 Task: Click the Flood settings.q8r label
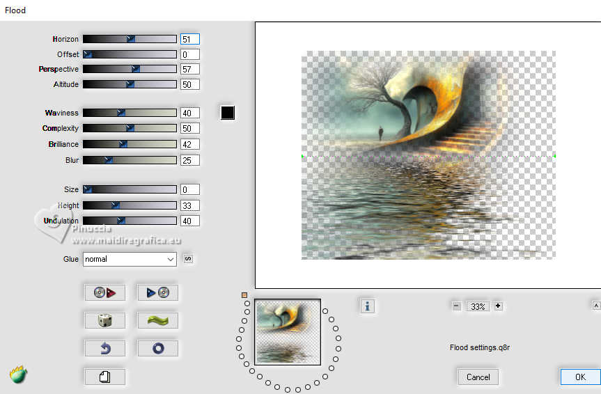pos(480,347)
